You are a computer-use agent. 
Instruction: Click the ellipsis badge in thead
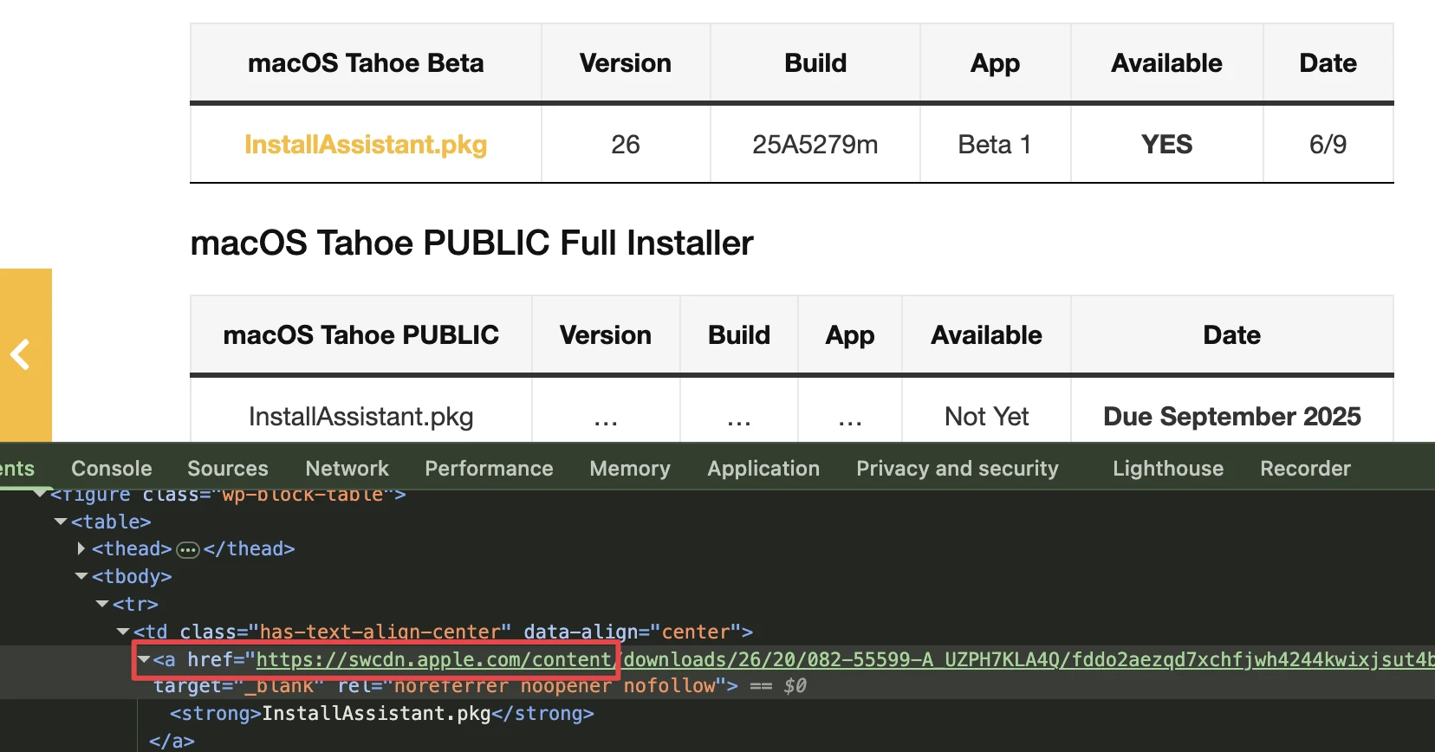click(x=188, y=550)
